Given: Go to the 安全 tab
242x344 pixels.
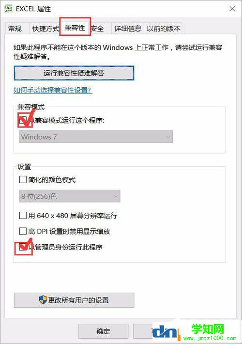Looking at the screenshot, I should 98,29.
